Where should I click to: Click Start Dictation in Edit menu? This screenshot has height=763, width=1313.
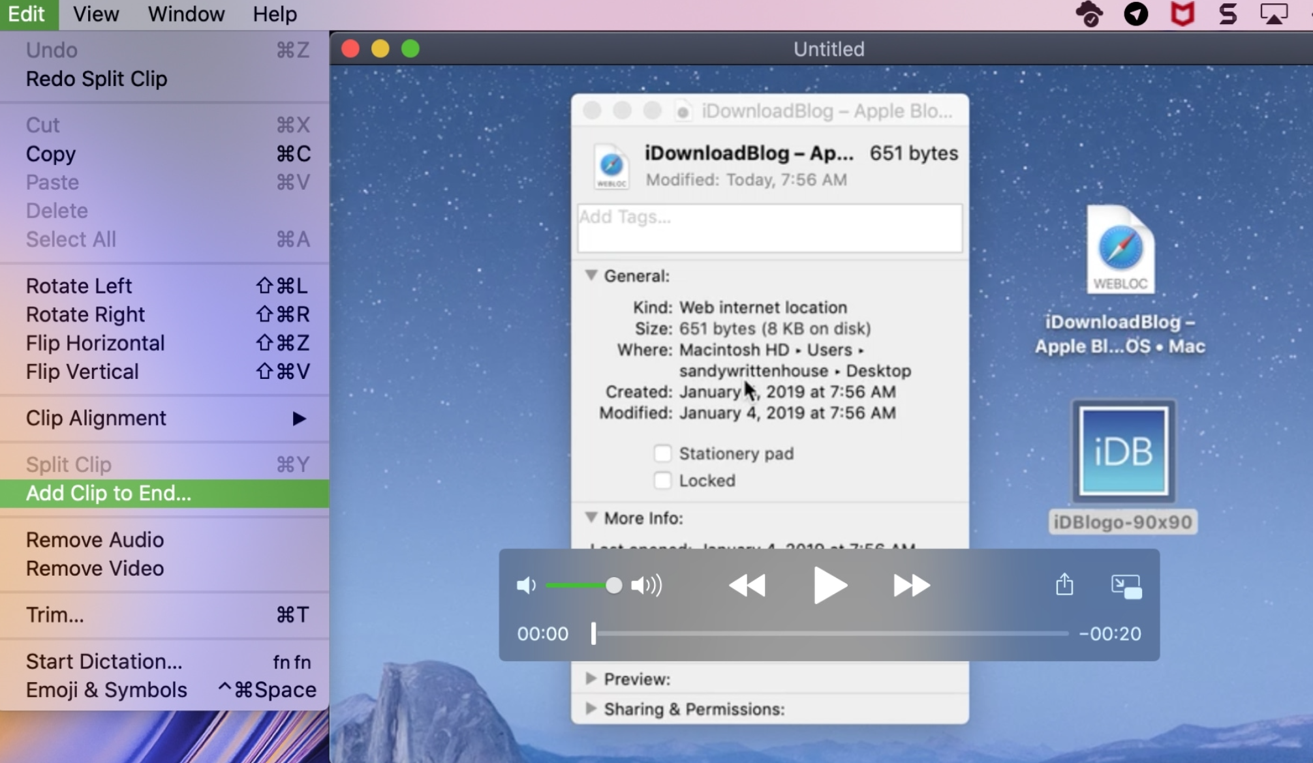[x=102, y=661]
